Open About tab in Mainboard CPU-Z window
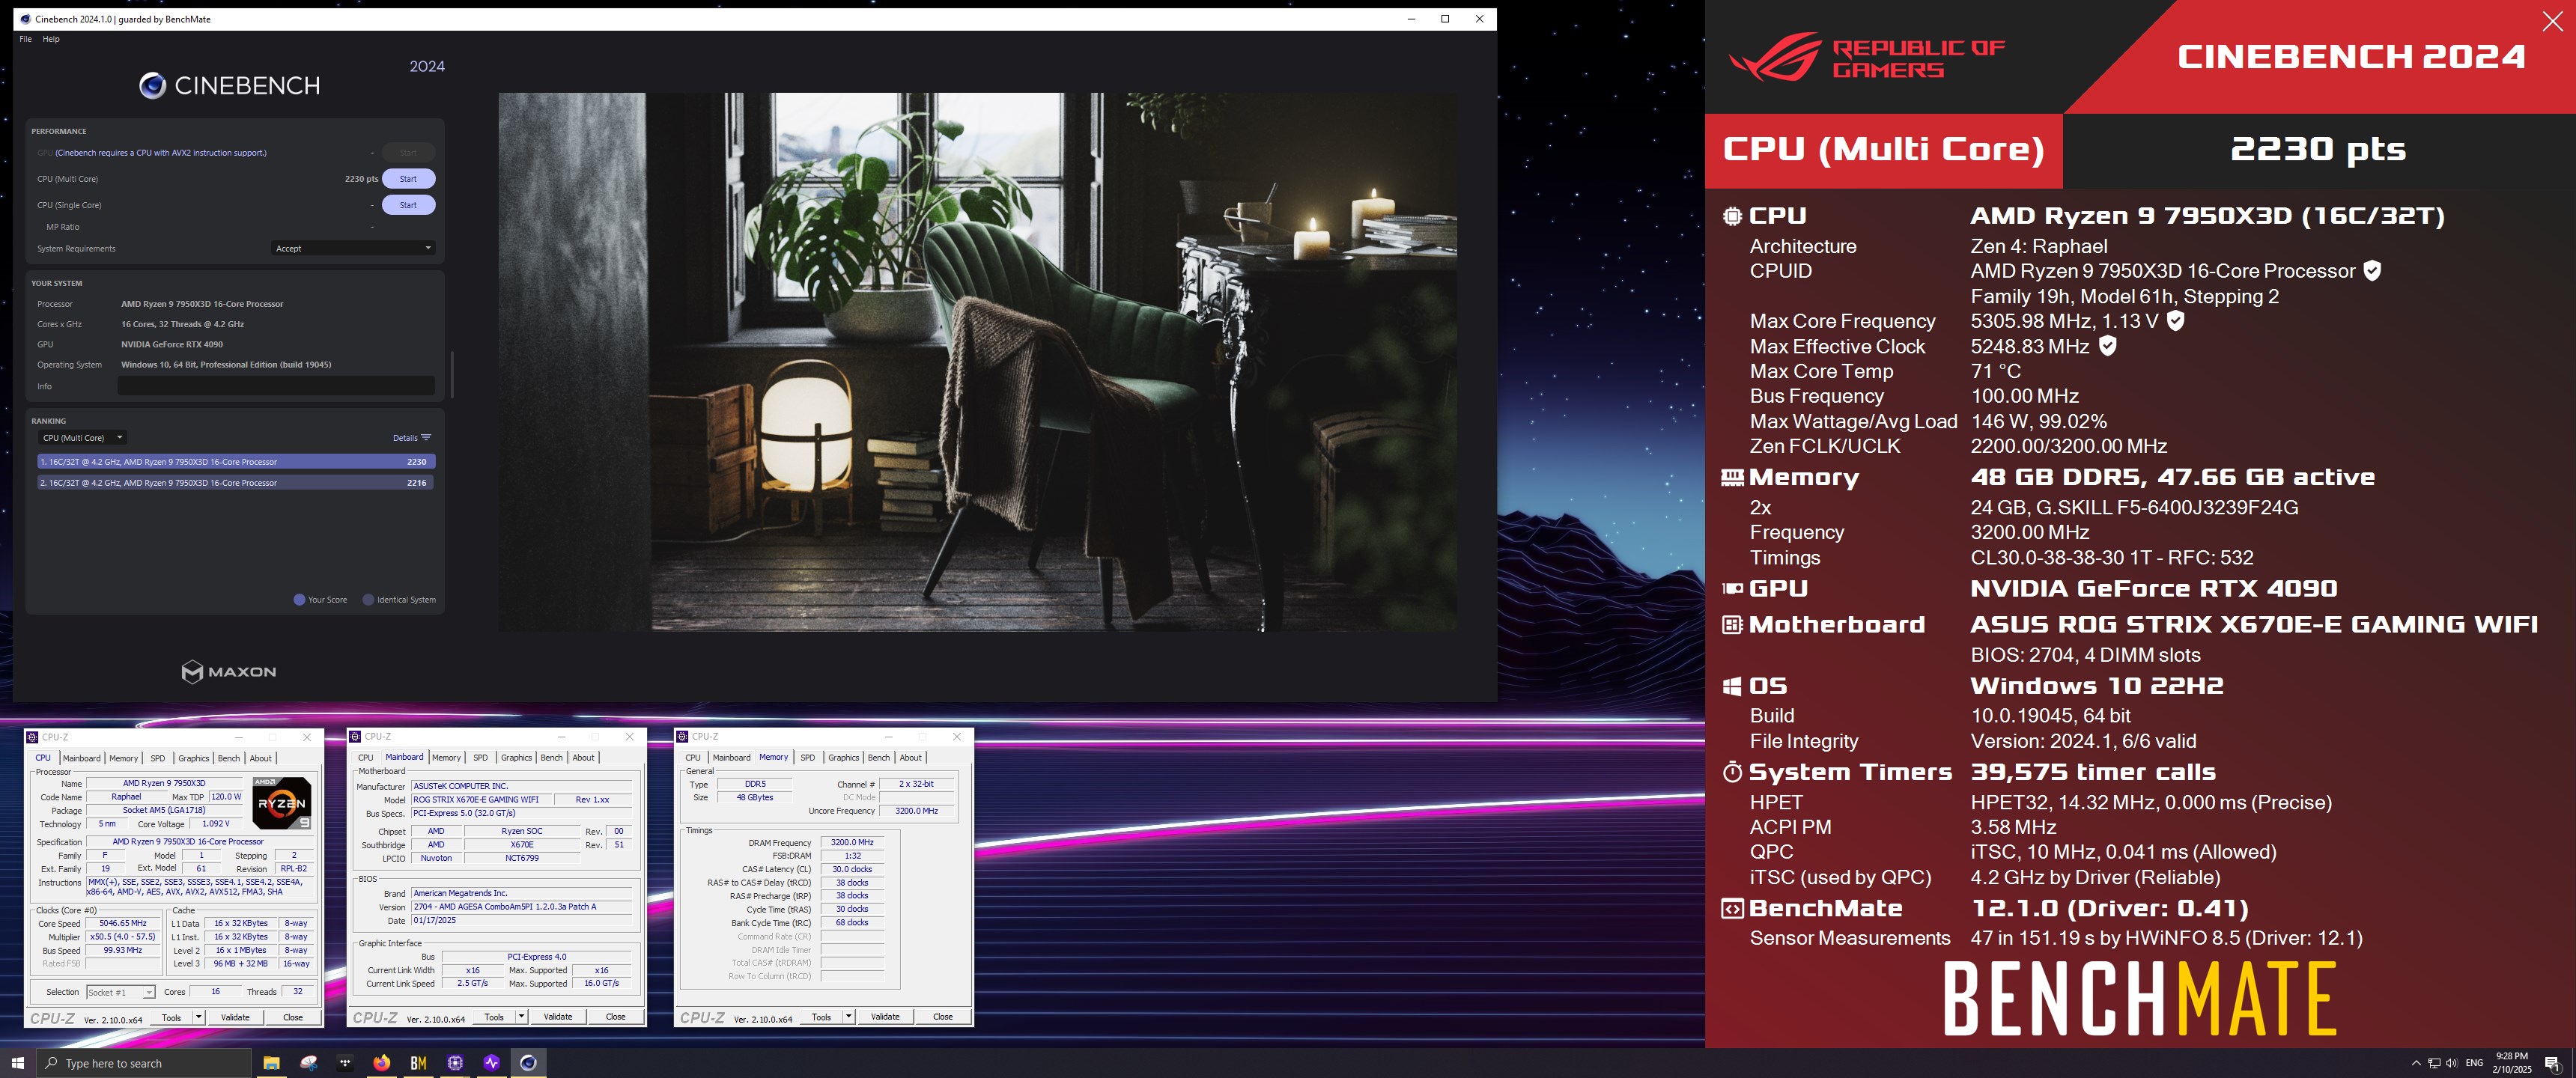The height and width of the screenshot is (1078, 2576). tap(583, 757)
